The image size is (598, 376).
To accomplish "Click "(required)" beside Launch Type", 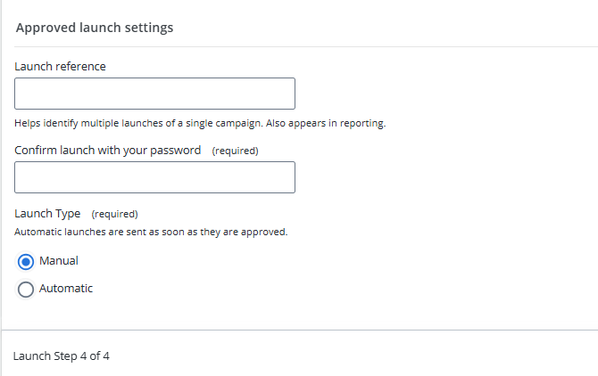I will coord(114,215).
